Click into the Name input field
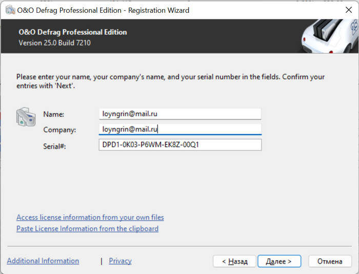This screenshot has width=359, height=274. [x=180, y=114]
